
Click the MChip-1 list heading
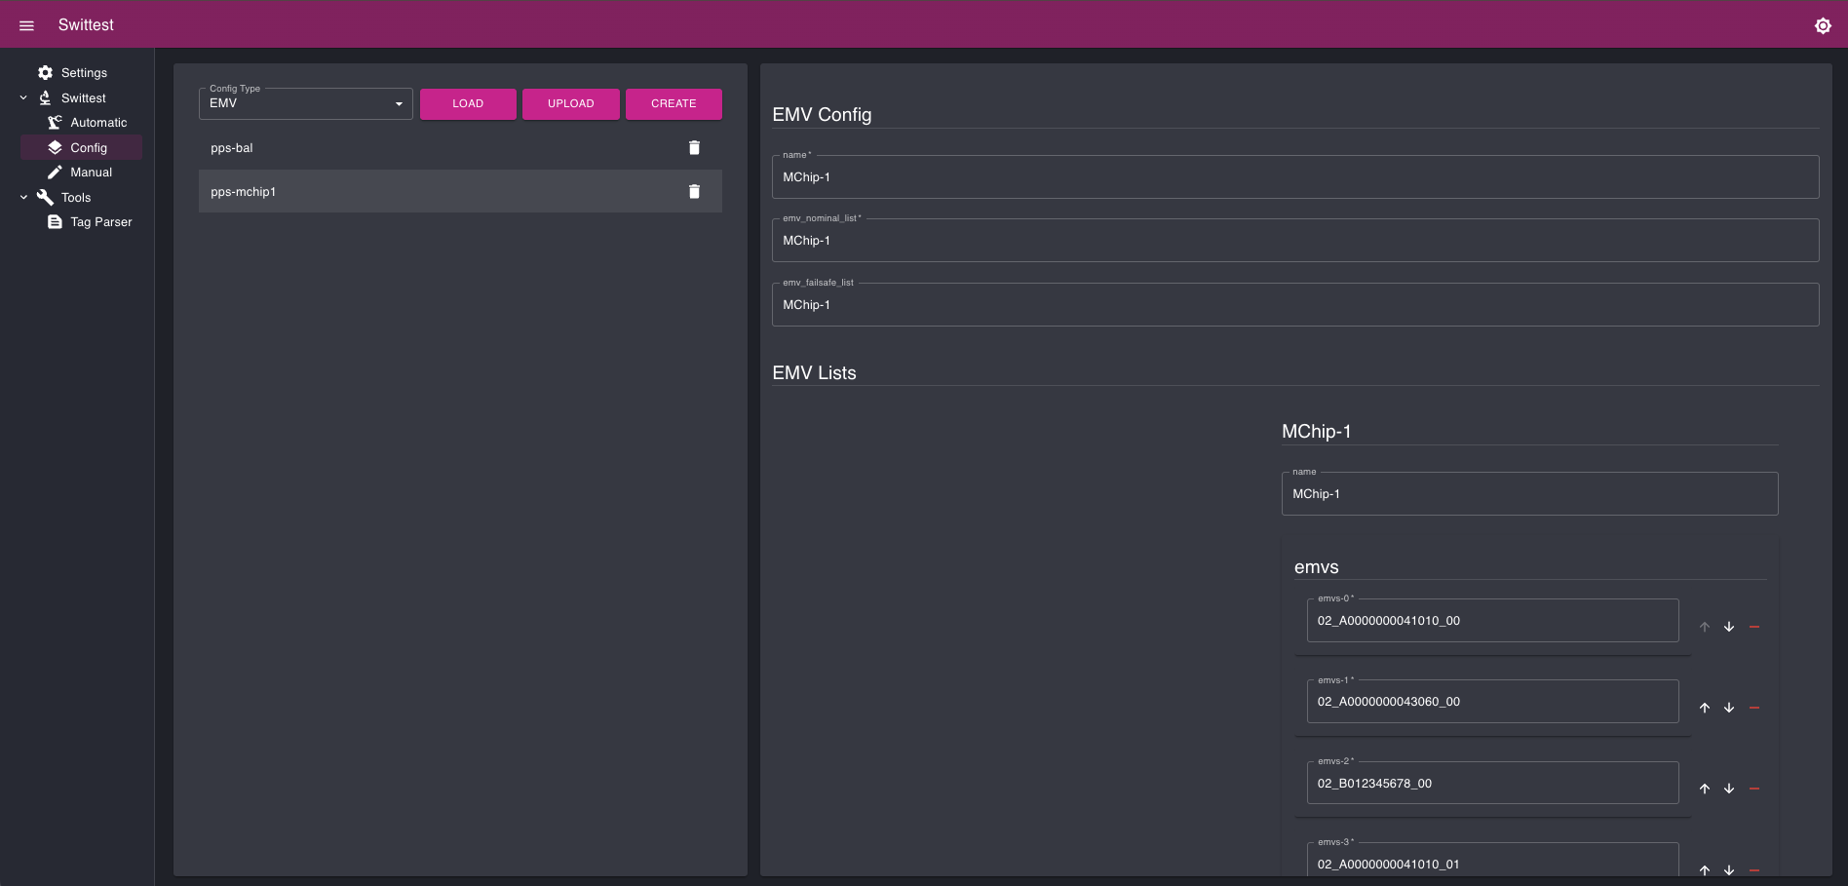coord(1316,432)
